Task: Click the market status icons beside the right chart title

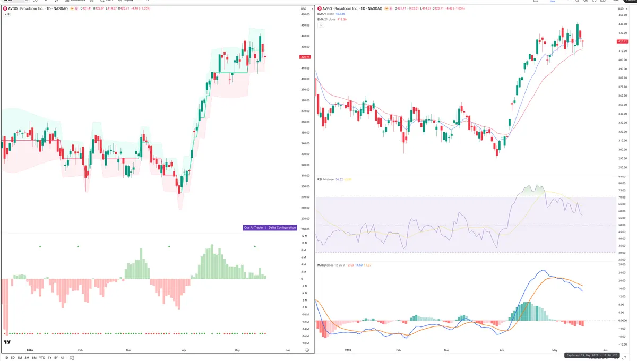Action: coord(390,9)
